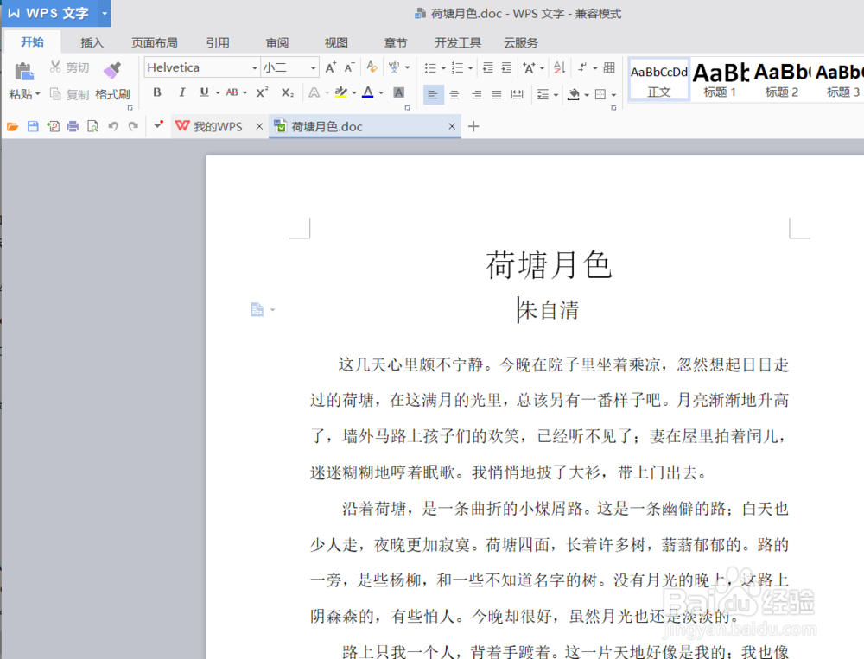Open the Helvetica font name dropdown

[255, 67]
